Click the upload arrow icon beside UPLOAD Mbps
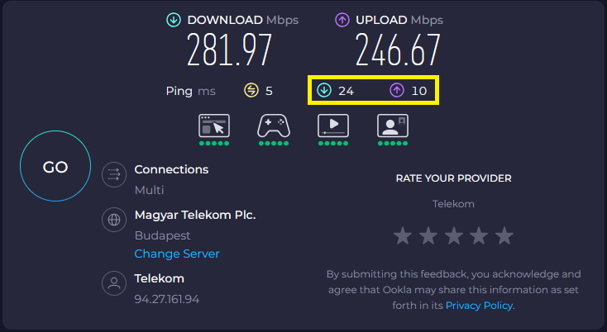Image resolution: width=607 pixels, height=332 pixels. (342, 20)
